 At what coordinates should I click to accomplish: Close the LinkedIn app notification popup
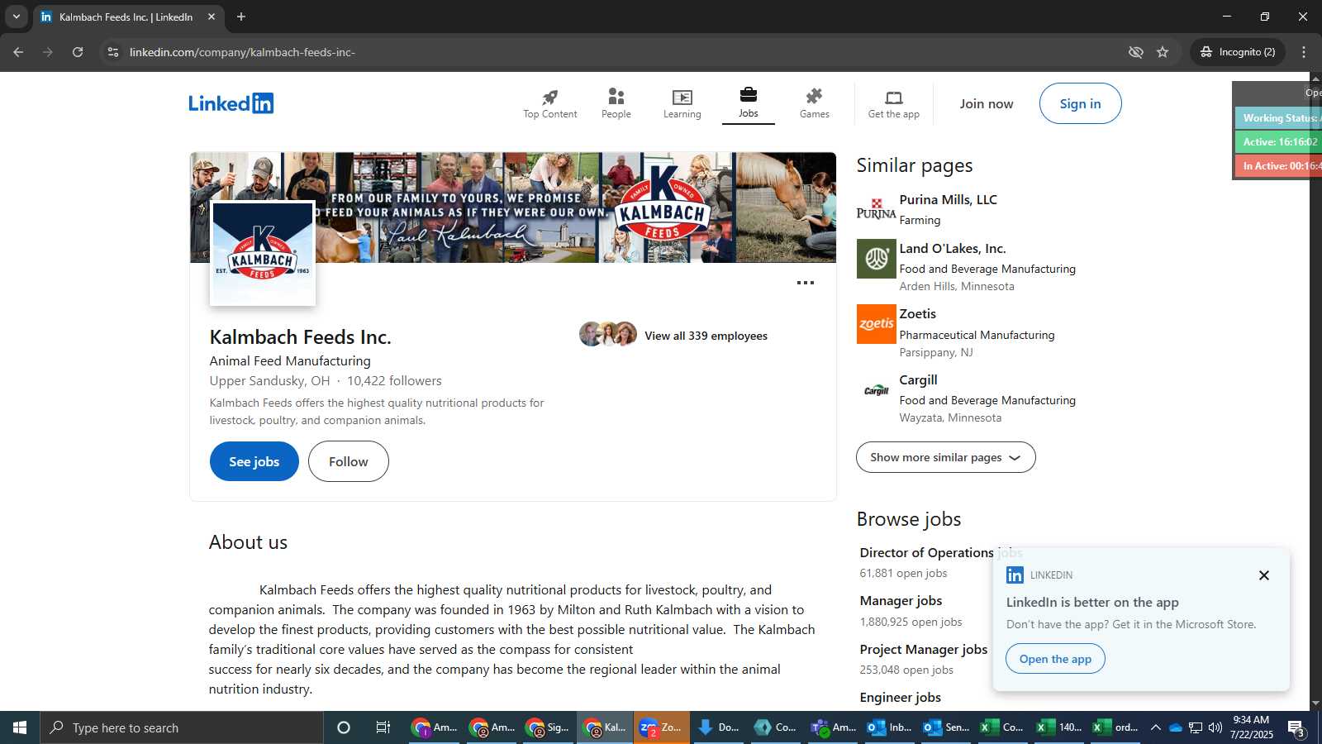tap(1263, 575)
